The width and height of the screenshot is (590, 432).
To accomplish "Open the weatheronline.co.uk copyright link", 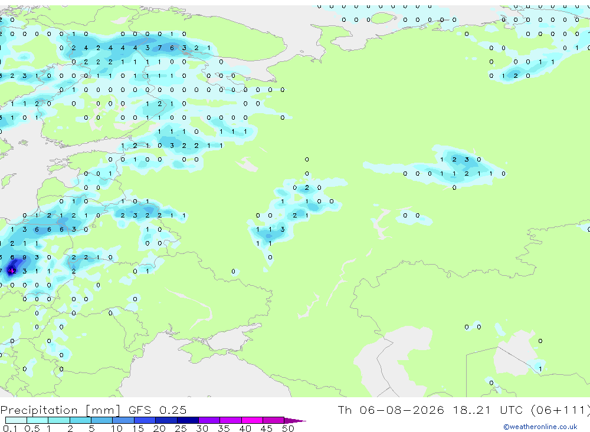I will [x=540, y=427].
